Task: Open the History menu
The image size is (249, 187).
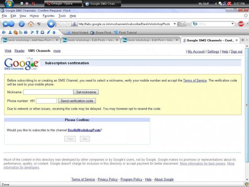Action: 34,16
